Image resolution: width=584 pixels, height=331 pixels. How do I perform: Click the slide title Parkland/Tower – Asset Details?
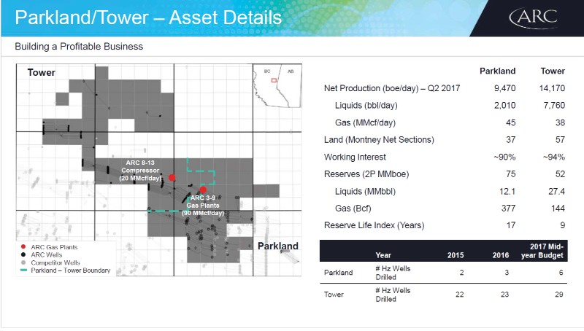click(148, 17)
